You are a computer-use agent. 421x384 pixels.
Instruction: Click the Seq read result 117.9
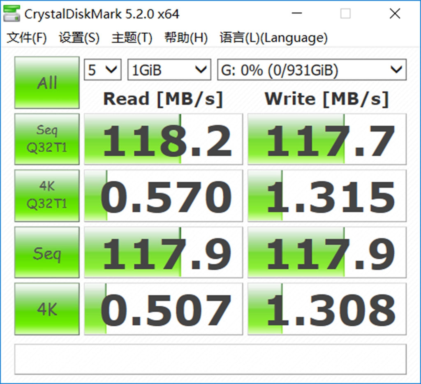coord(164,252)
